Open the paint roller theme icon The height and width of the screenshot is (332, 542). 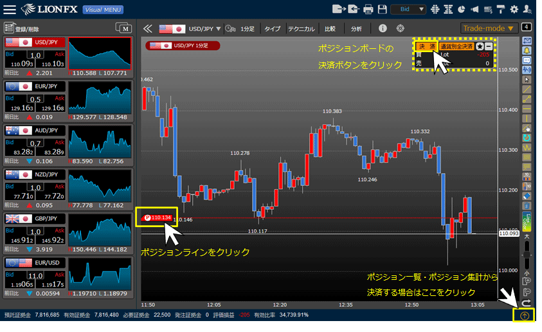[x=501, y=10]
